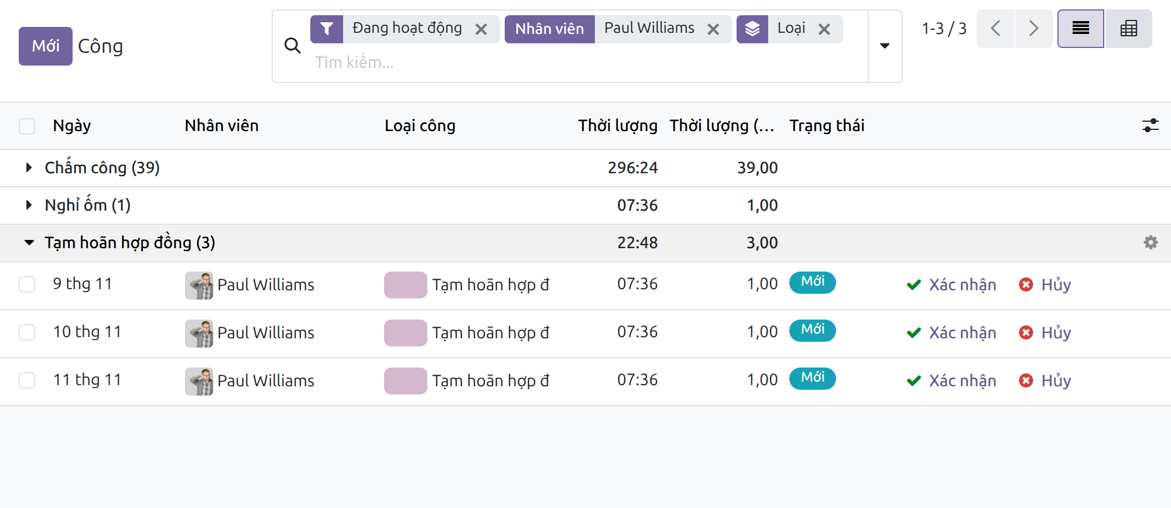The height and width of the screenshot is (508, 1171).
Task: Expand the Chấm công (39) group
Action: (x=102, y=168)
